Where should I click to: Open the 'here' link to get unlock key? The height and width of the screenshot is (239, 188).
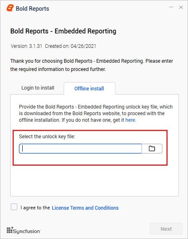[130, 120]
